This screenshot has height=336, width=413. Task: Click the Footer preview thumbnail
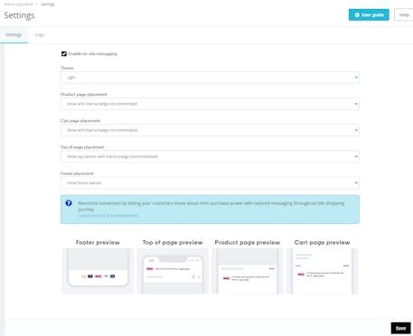(98, 271)
